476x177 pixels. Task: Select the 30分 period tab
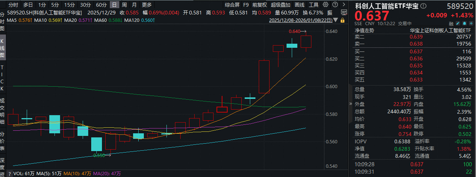[86, 5]
